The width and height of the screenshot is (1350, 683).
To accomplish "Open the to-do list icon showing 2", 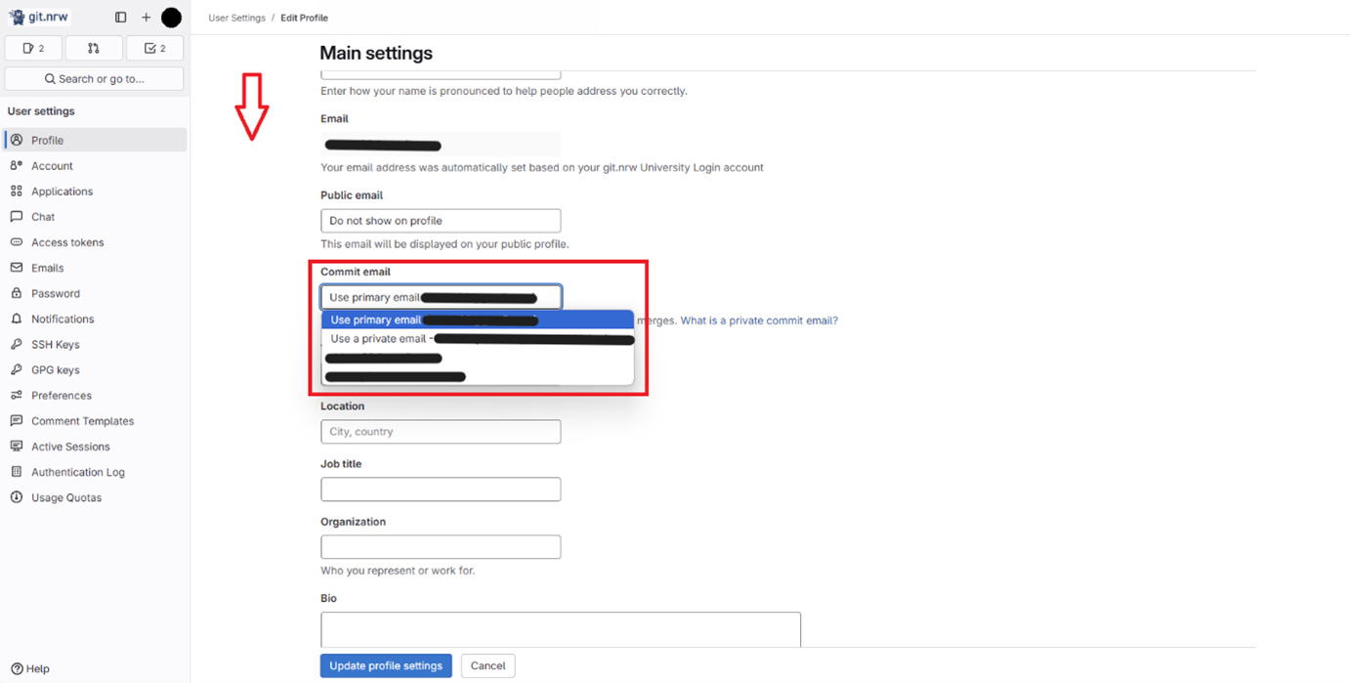I will tap(154, 47).
